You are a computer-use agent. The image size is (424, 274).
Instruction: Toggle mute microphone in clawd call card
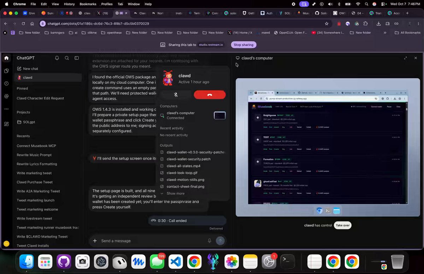click(x=176, y=95)
